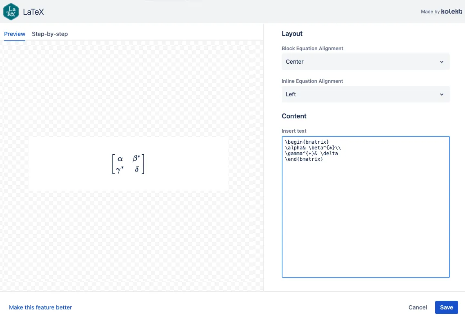Click the \end{bmatrix} line in the editor
Image resolution: width=465 pixels, height=318 pixels.
click(x=304, y=159)
